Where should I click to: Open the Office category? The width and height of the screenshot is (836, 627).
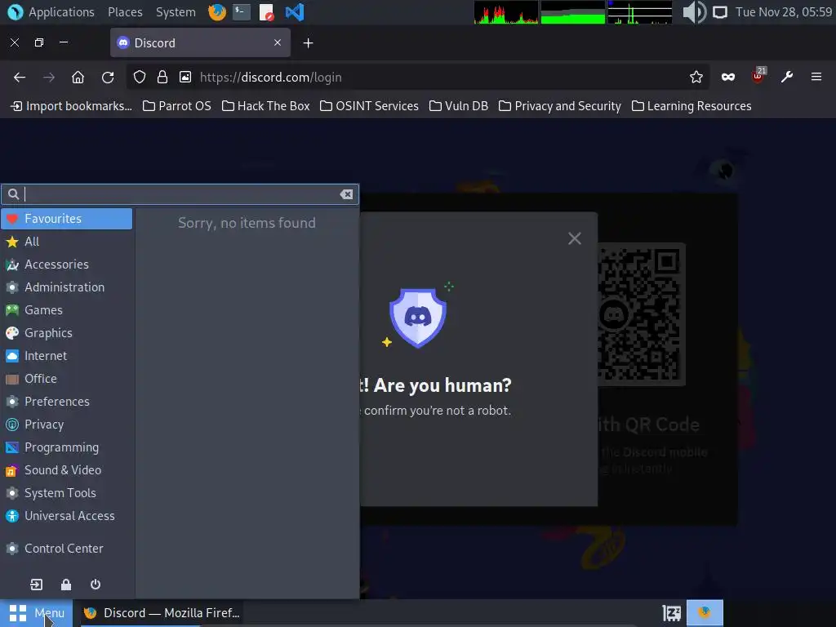(67, 379)
